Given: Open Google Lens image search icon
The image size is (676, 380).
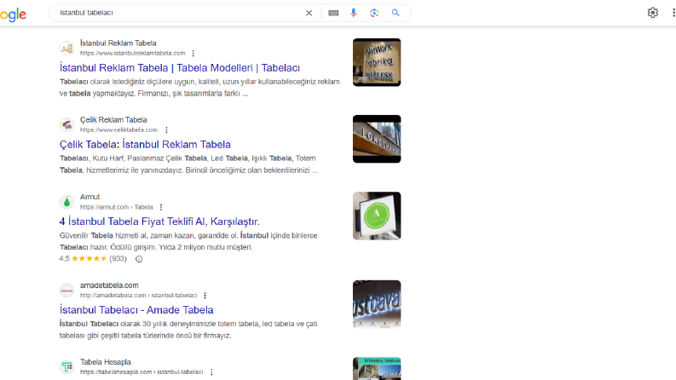Looking at the screenshot, I should (374, 13).
